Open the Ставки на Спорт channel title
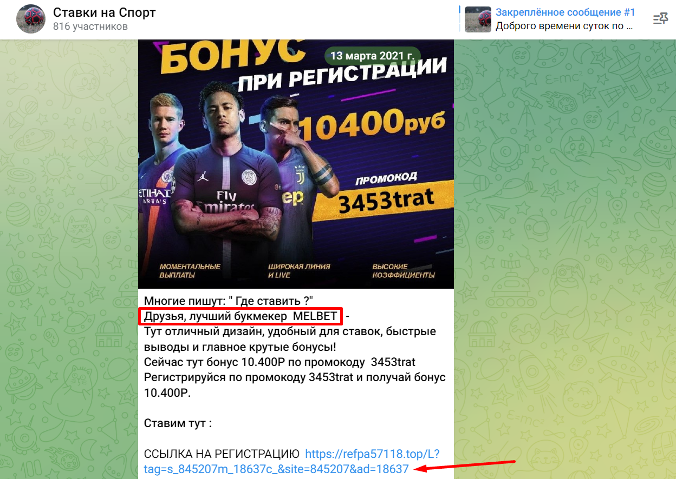 pyautogui.click(x=105, y=13)
